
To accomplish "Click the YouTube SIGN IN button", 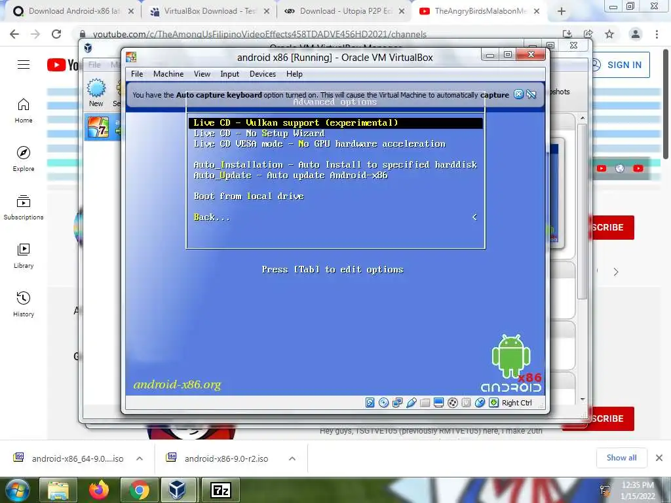I will [621, 65].
